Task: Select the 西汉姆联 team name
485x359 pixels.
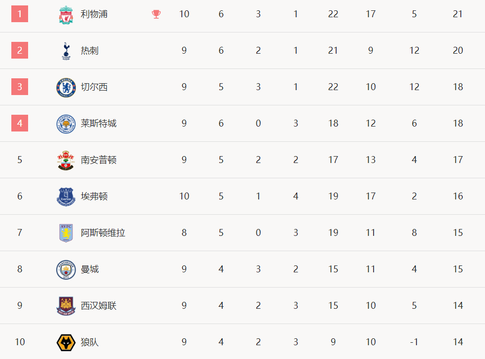Action: 99,305
